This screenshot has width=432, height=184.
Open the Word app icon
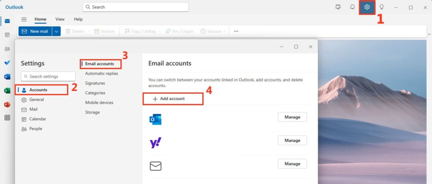point(7,77)
